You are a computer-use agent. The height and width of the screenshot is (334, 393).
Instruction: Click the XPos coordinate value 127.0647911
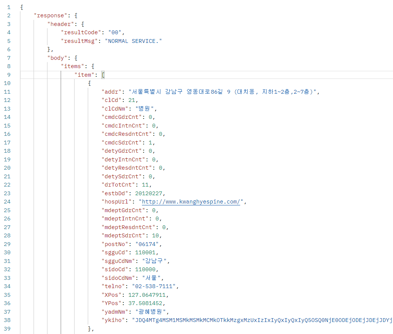coord(147,295)
